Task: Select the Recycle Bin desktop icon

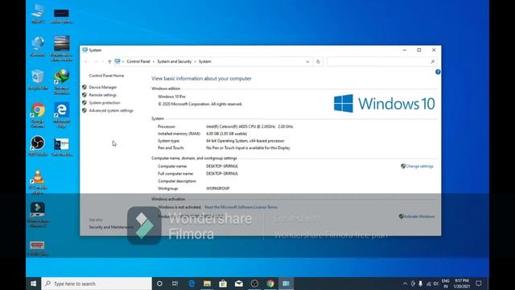Action: (x=38, y=80)
